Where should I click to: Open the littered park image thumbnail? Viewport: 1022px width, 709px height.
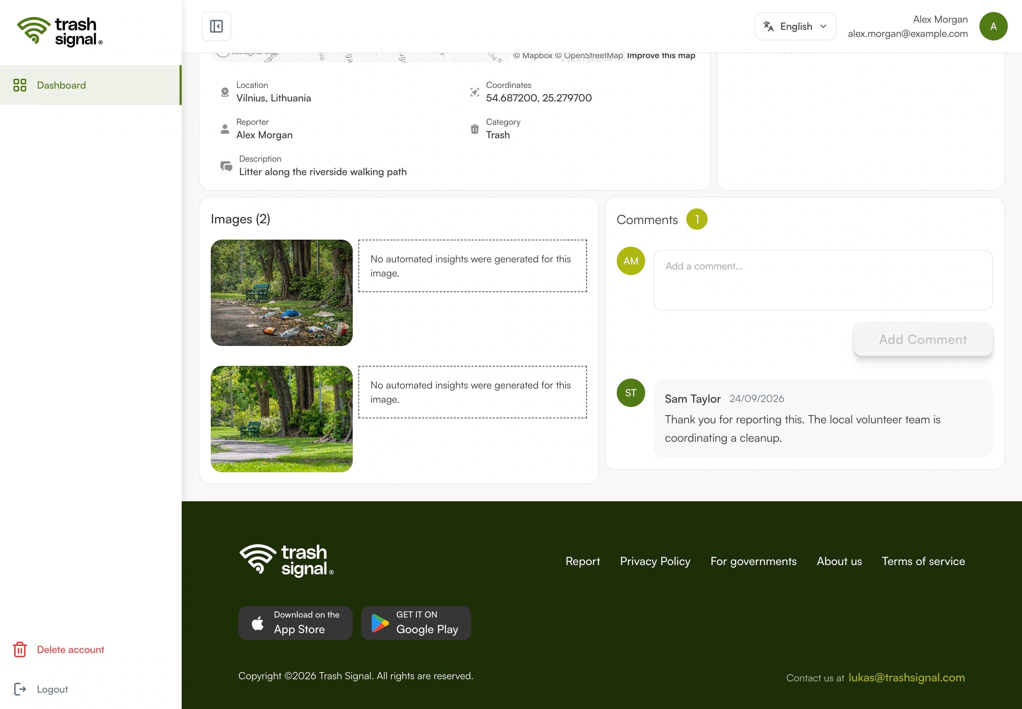point(281,293)
